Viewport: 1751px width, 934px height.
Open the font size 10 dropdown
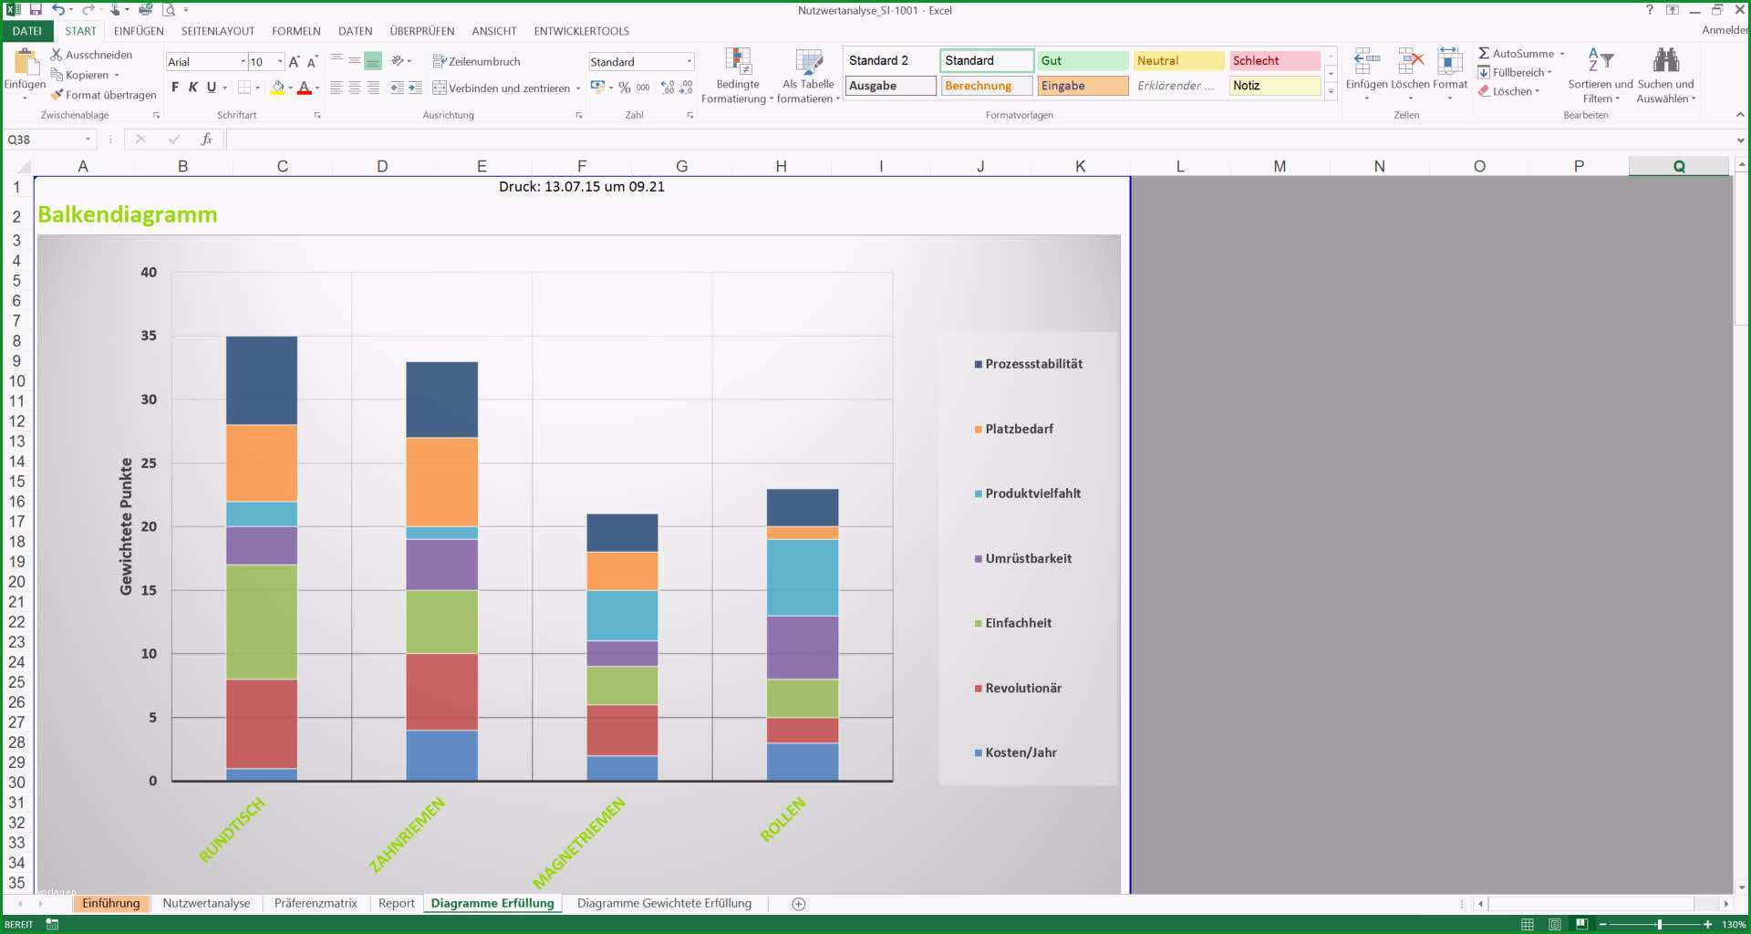[280, 62]
